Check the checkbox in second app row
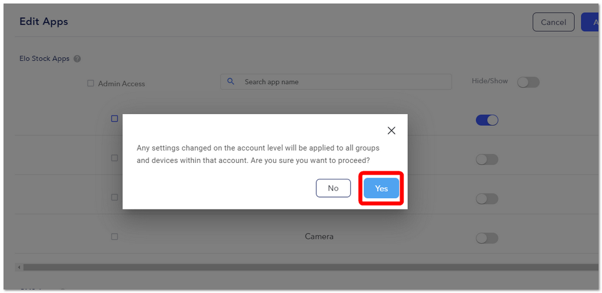Screen dimensions: 602x293 coord(114,158)
